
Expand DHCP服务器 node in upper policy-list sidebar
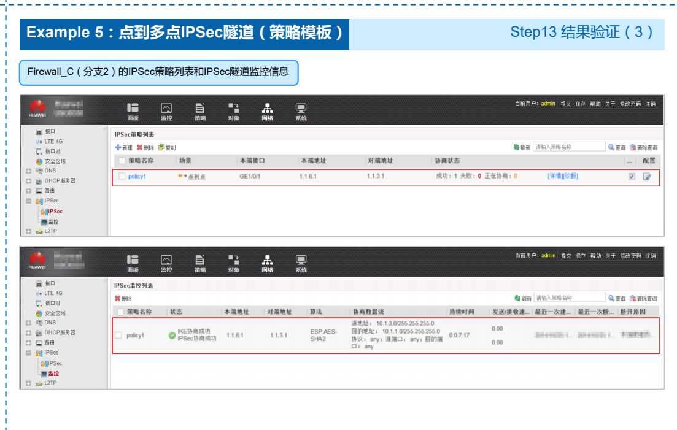pos(28,181)
